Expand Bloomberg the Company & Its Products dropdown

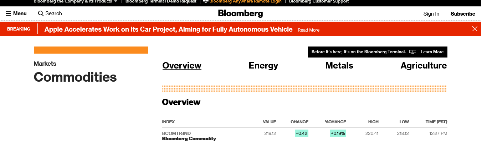[x=116, y=1]
